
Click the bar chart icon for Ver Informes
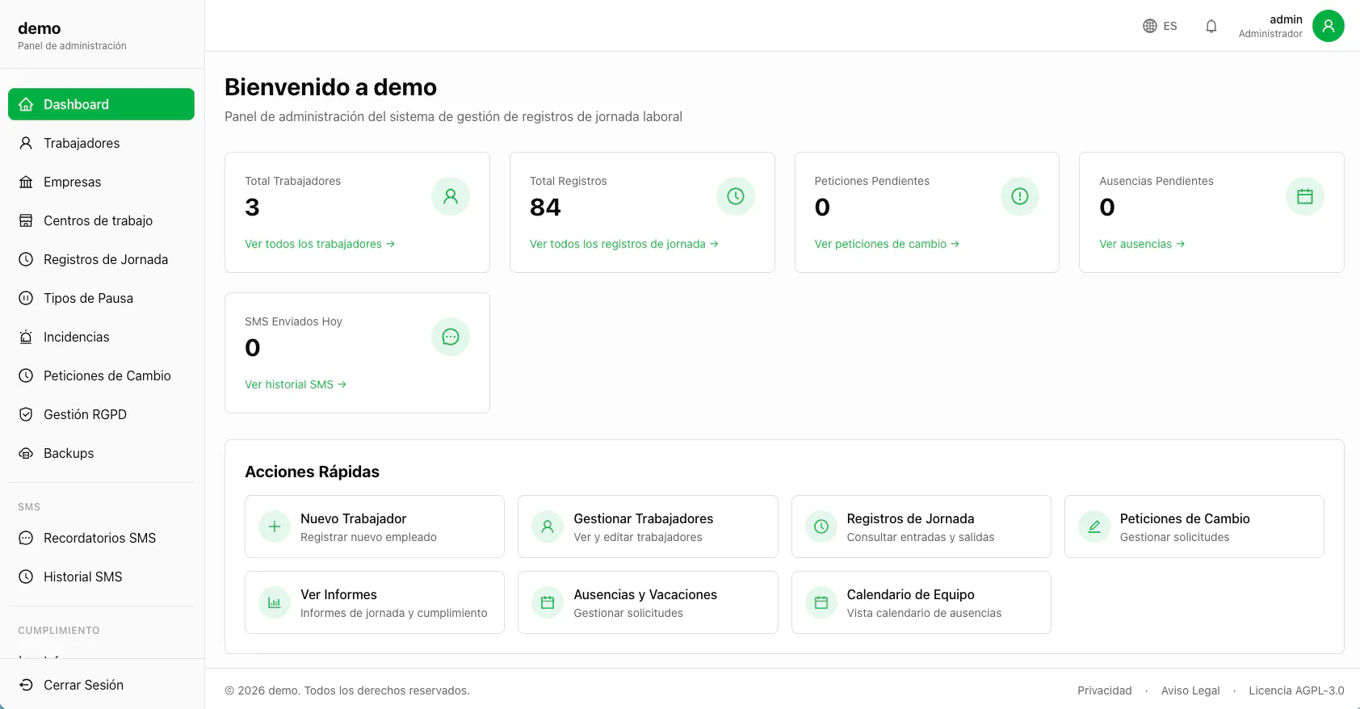click(x=275, y=602)
